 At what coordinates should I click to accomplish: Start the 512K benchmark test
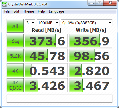click(x=15, y=55)
